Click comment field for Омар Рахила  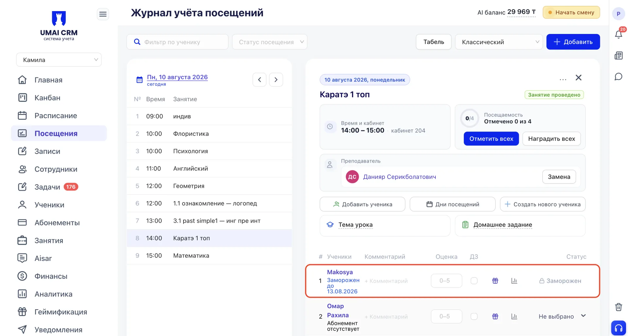[x=386, y=317]
